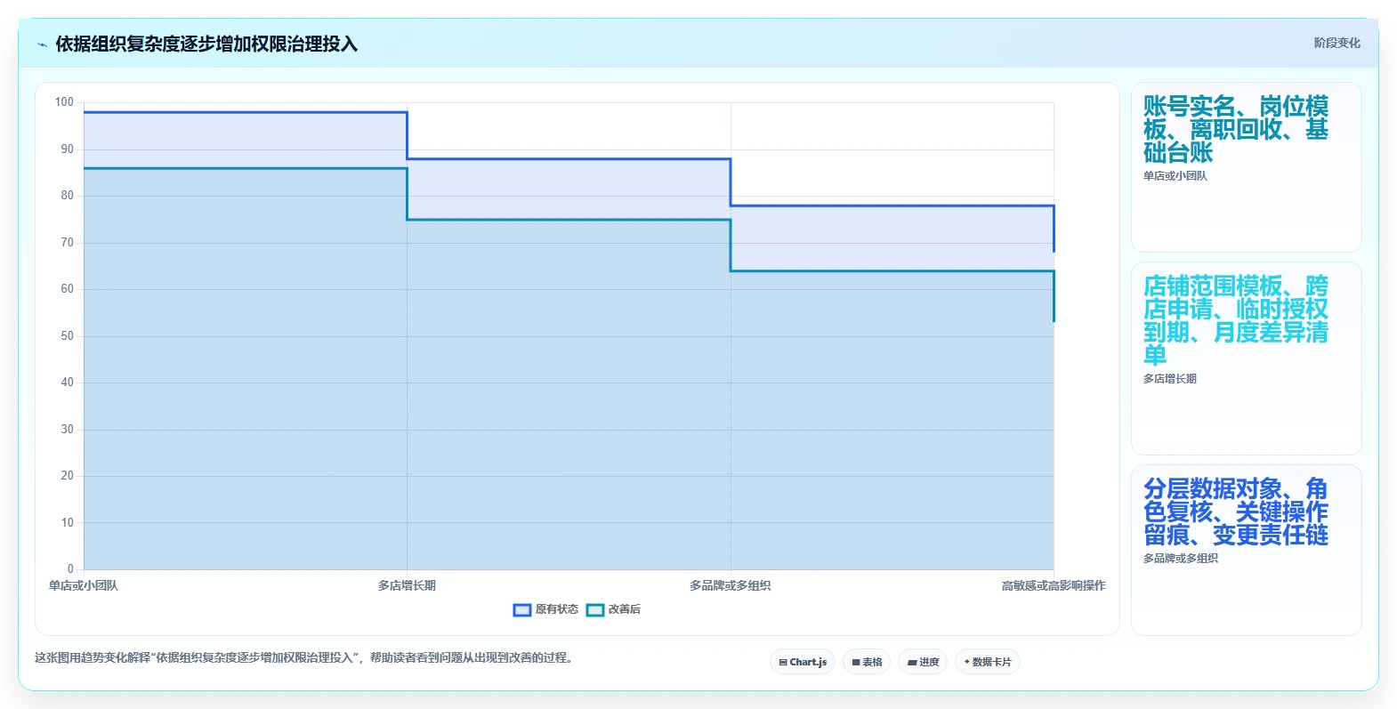Click the 多店增长期 caption in second card
The width and height of the screenshot is (1397, 709).
tap(1170, 379)
